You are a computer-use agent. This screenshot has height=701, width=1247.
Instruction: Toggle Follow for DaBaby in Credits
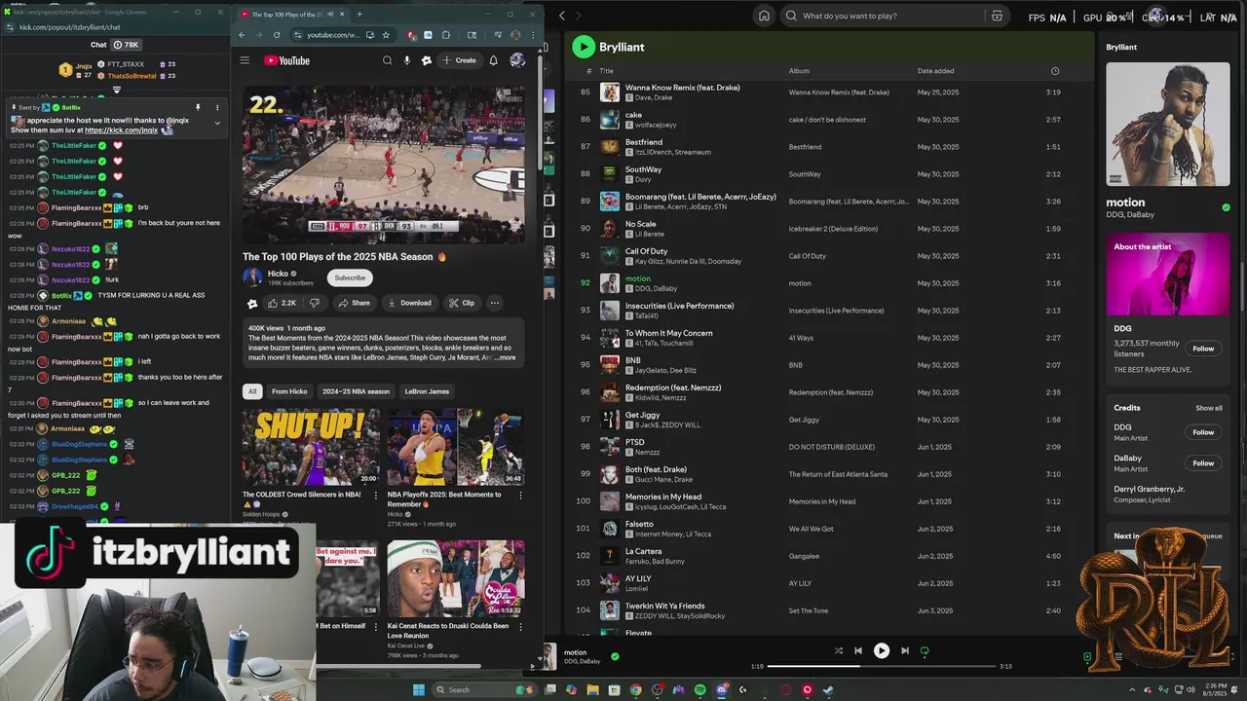(x=1203, y=463)
